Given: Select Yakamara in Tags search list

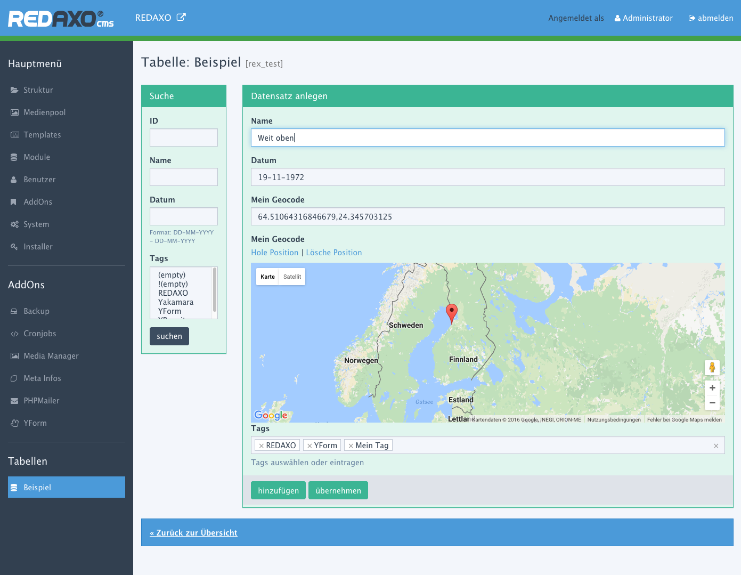Looking at the screenshot, I should click(176, 302).
